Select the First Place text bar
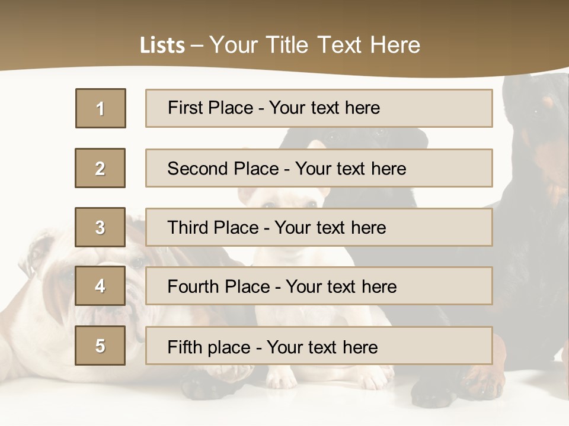The image size is (569, 426). pyautogui.click(x=319, y=108)
